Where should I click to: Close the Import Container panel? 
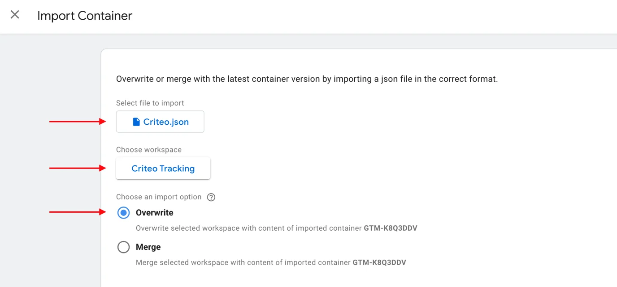pyautogui.click(x=15, y=15)
